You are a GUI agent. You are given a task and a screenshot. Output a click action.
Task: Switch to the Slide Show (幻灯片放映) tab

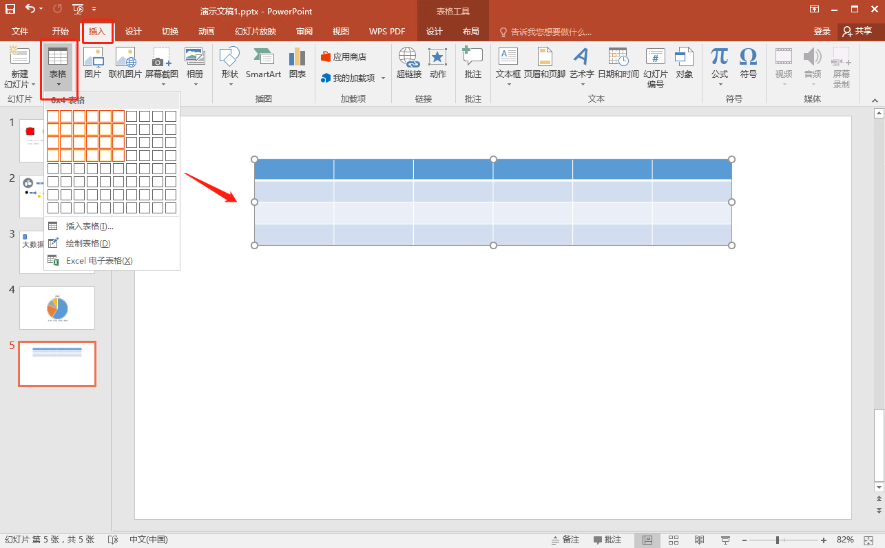[256, 32]
